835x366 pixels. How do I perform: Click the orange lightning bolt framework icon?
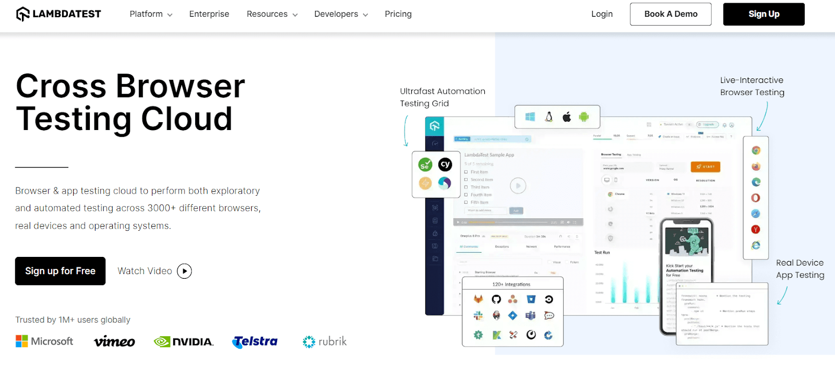click(425, 183)
